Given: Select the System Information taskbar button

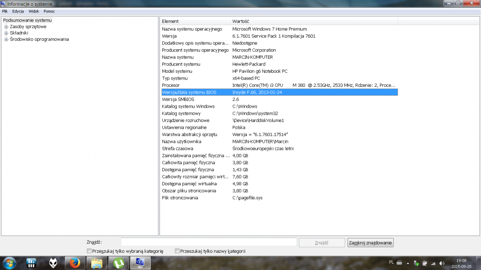Looking at the screenshot, I should pyautogui.click(x=140, y=263).
